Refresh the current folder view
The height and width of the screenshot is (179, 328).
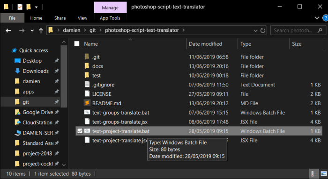(263, 31)
